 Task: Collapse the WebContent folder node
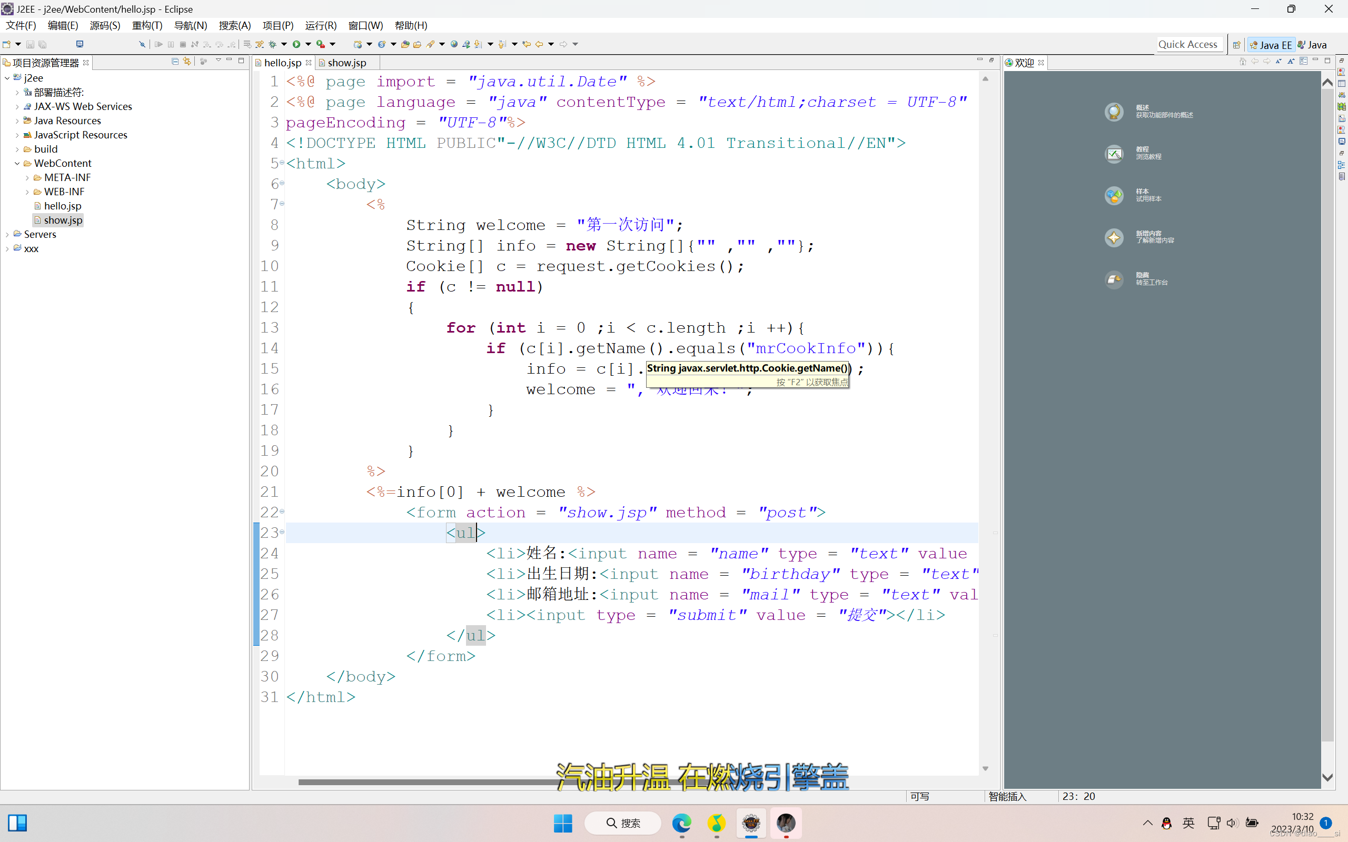click(17, 163)
